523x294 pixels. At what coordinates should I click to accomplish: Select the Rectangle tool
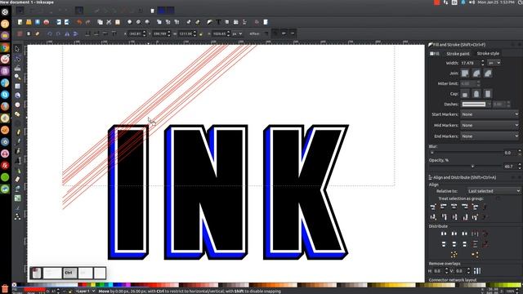[17, 87]
